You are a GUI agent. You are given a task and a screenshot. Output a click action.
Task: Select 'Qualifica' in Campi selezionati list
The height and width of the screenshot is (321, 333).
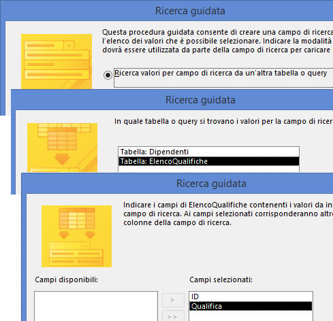(251, 306)
